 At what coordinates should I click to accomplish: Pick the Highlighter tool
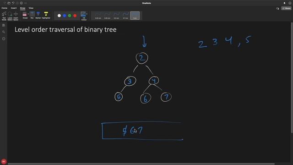(x=46, y=15)
